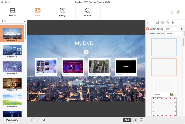Collapse the right panel with chevron
This screenshot has width=185, height=124.
tap(148, 22)
